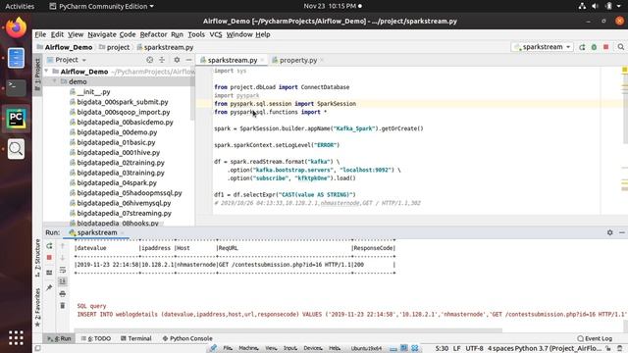Toggle soft-wrap in Run output
Viewport: 628px width, 353px height.
coord(63,270)
